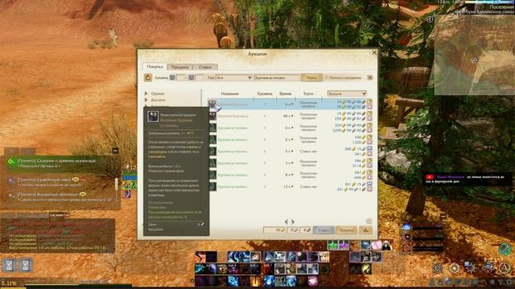Click circled A menu icon bottom right
The height and width of the screenshot is (289, 515).
pos(505,268)
